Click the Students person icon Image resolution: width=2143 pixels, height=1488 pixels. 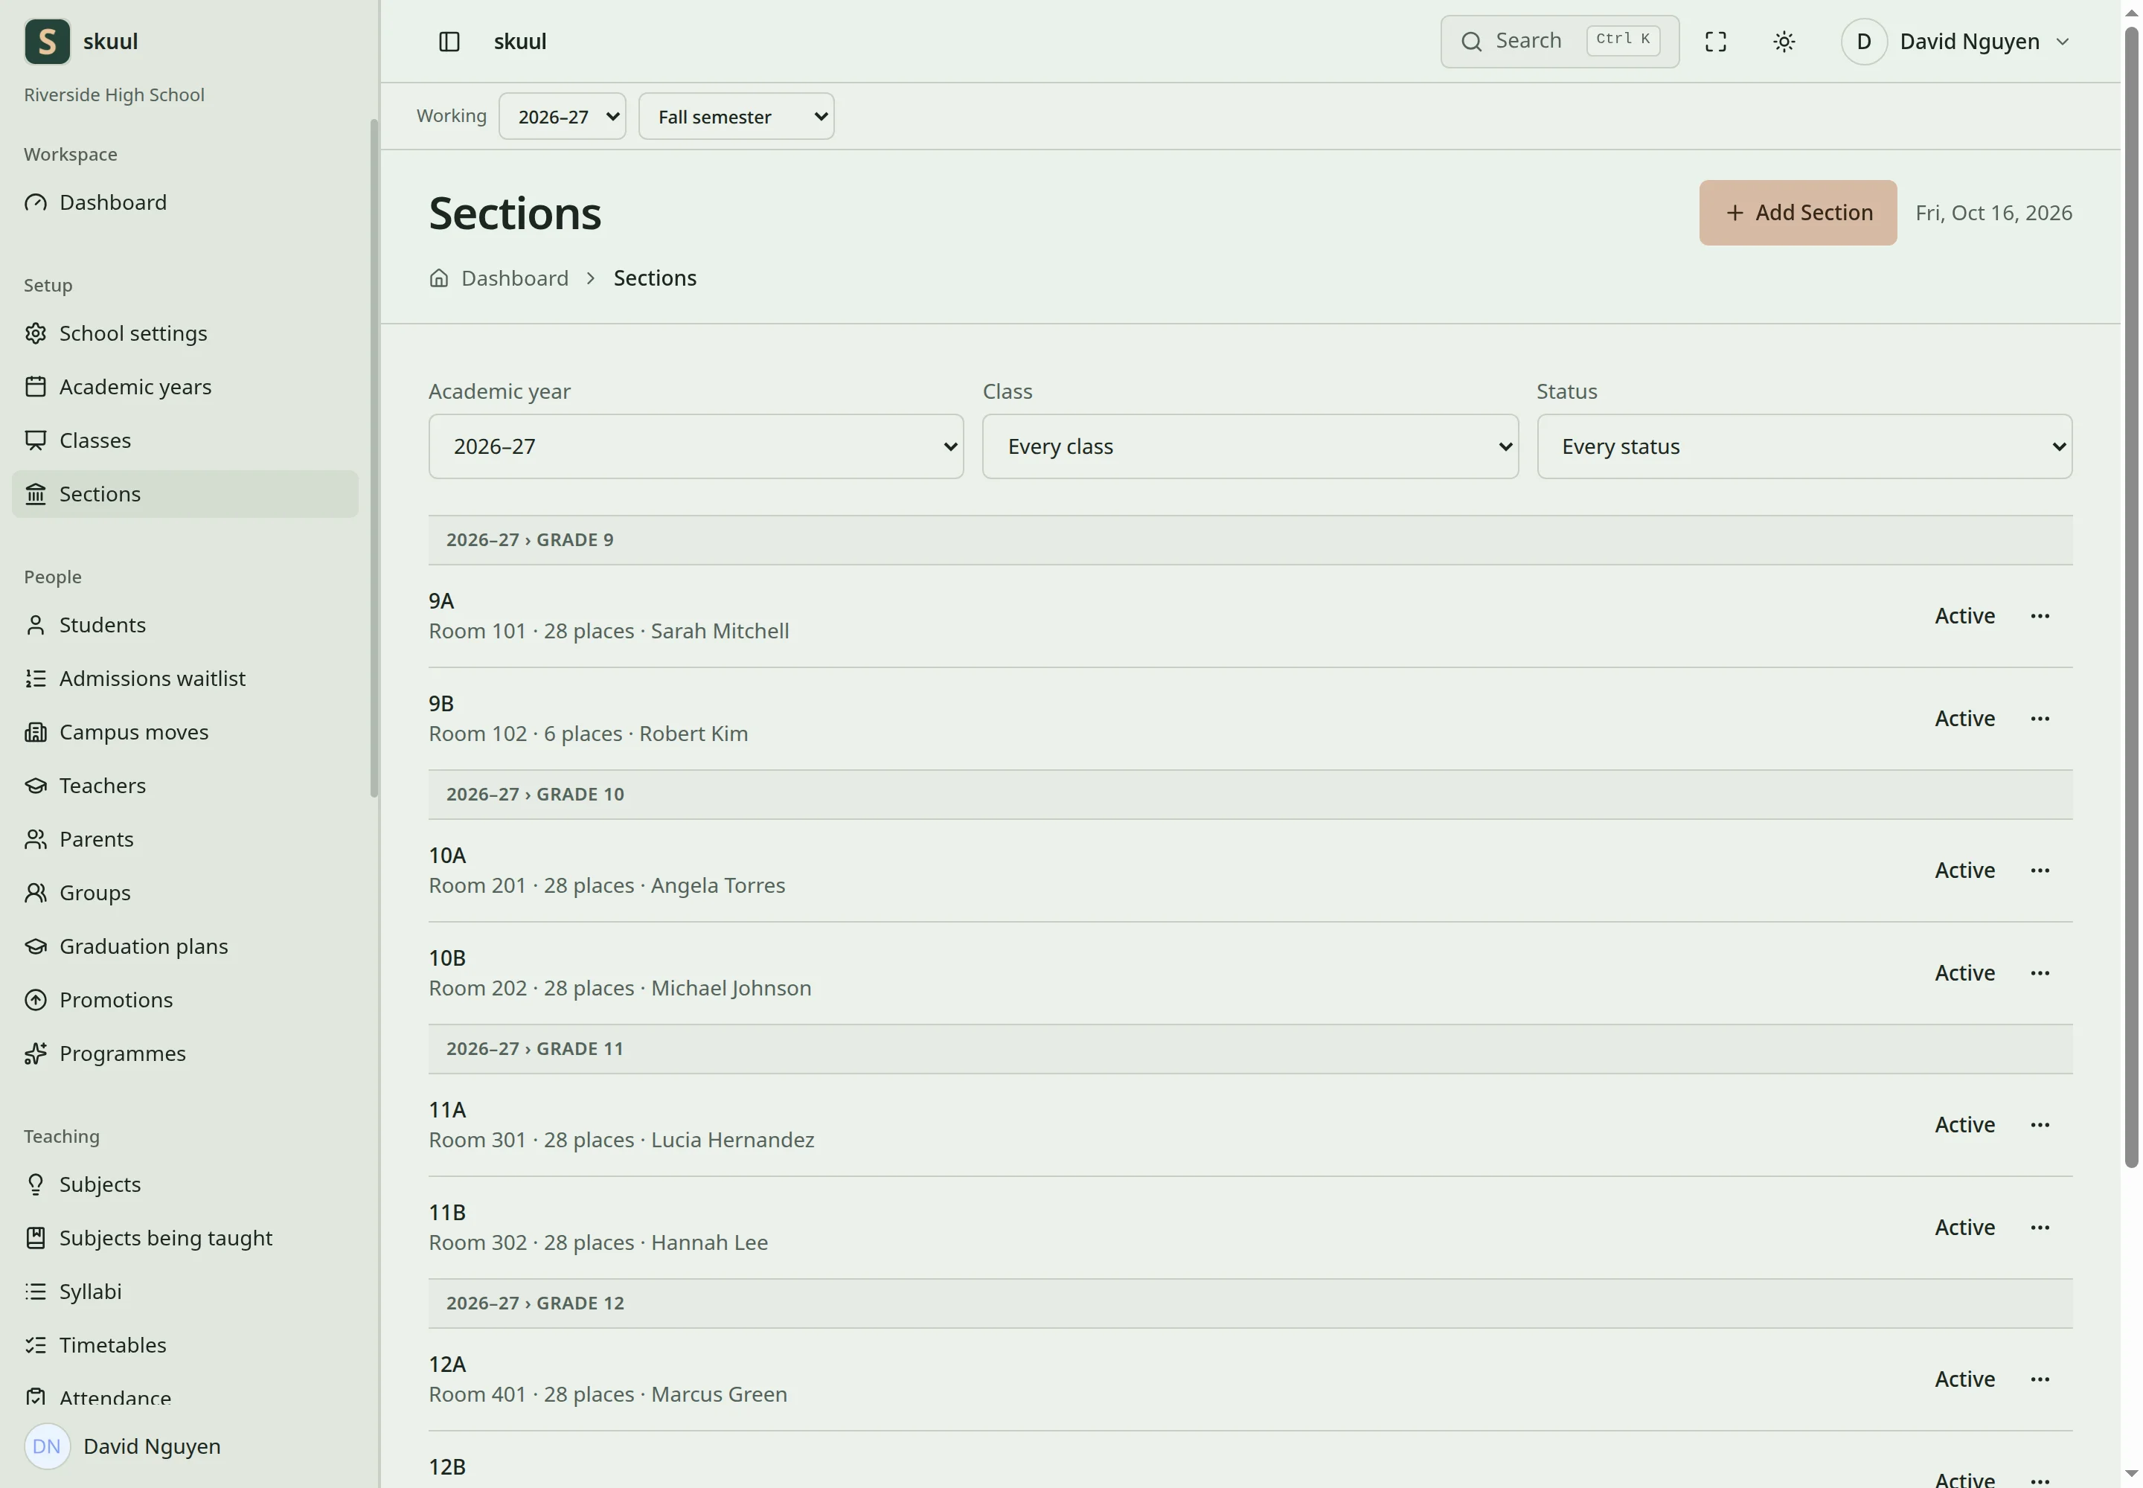tap(36, 625)
